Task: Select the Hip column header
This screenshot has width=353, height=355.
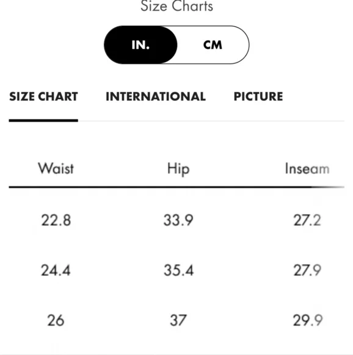Action: (x=178, y=169)
